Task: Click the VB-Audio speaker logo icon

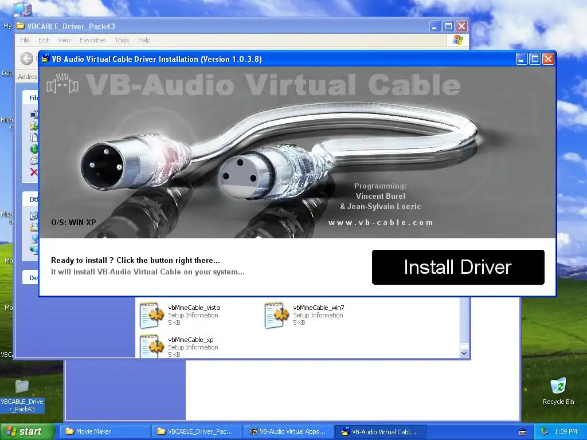Action: pos(62,84)
